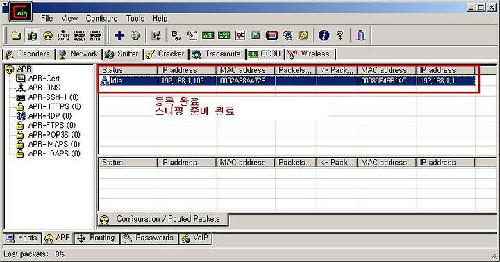Open the Configuration / Routed Packets tab
This screenshot has height=262, width=500.
pyautogui.click(x=163, y=219)
